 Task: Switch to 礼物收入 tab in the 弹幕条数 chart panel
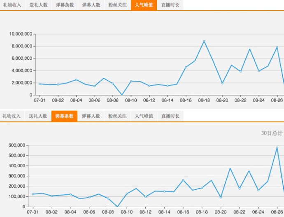coord(12,116)
